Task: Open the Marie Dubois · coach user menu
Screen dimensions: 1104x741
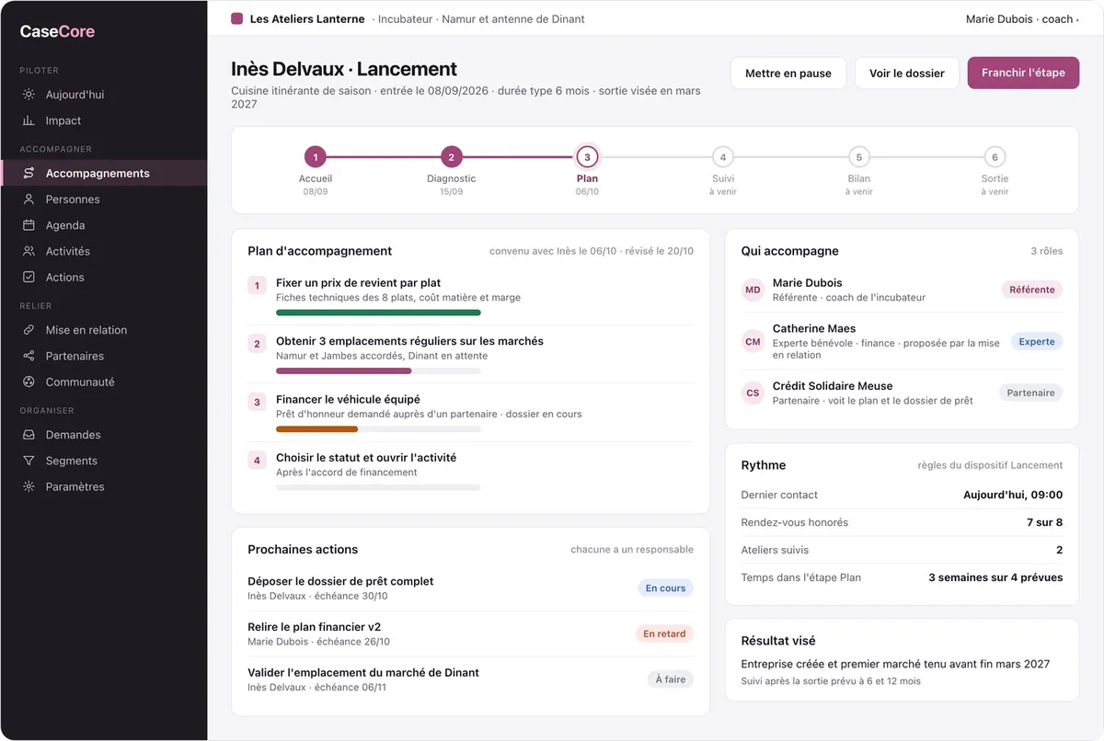Action: click(1021, 18)
